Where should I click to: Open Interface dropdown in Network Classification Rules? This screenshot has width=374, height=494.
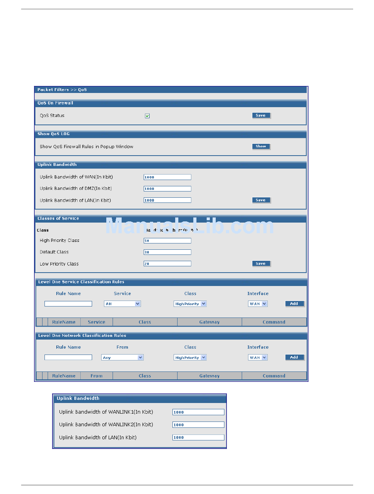[x=258, y=357]
